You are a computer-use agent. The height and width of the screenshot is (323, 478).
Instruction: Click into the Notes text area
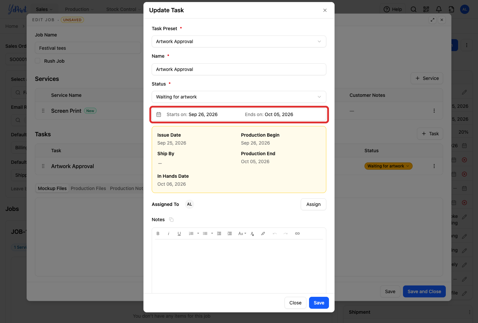point(239,266)
